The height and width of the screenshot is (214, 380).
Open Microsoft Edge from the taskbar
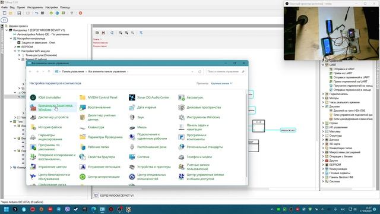(94, 209)
